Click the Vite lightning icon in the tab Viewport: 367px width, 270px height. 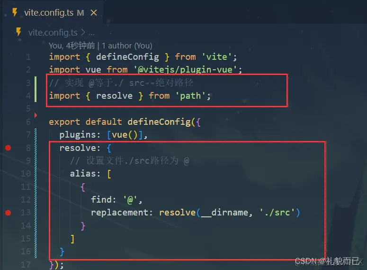click(x=15, y=12)
